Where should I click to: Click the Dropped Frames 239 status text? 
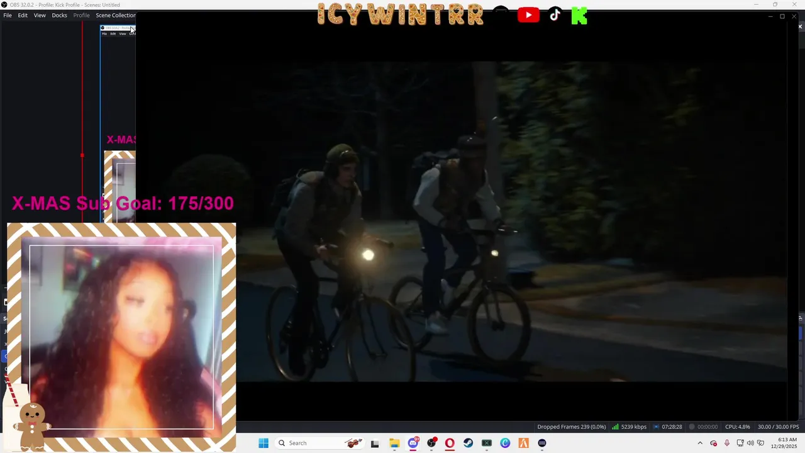point(572,427)
